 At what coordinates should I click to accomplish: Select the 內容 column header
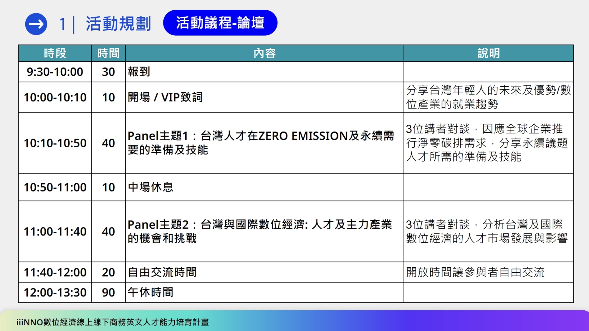(x=264, y=53)
